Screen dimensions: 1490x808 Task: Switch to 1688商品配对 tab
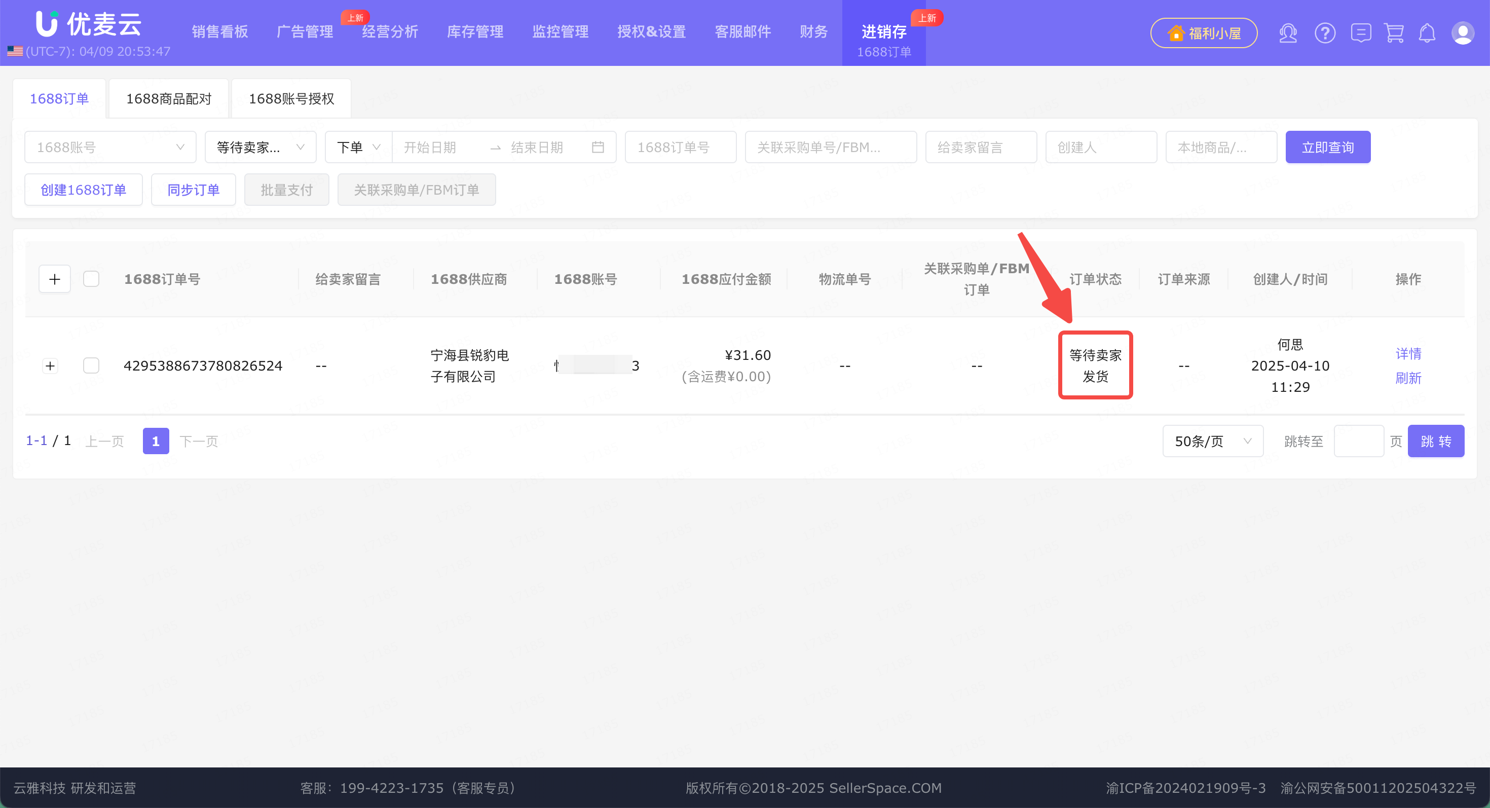coord(169,99)
